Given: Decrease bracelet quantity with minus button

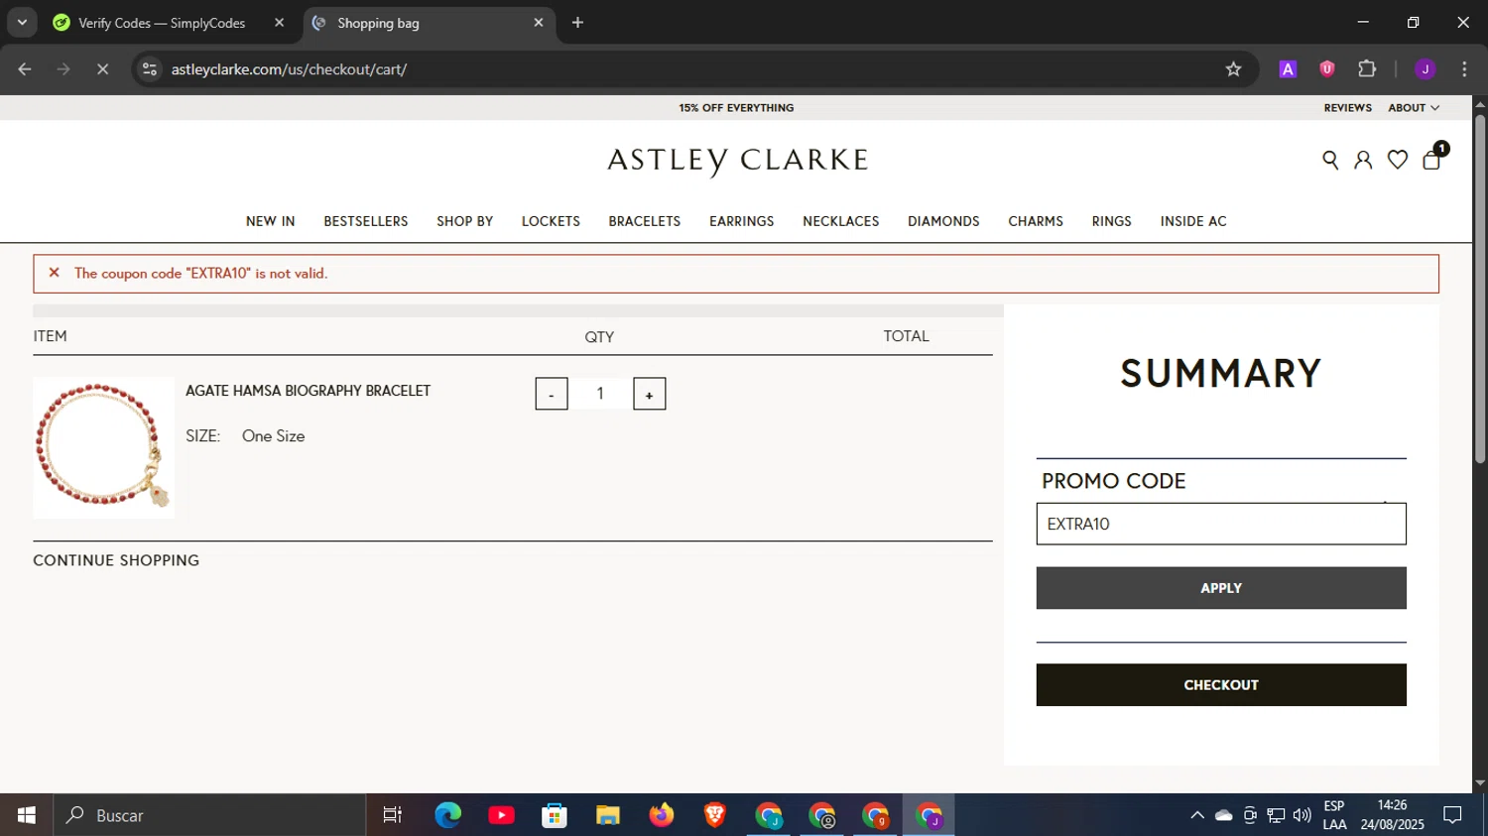Looking at the screenshot, I should [552, 394].
